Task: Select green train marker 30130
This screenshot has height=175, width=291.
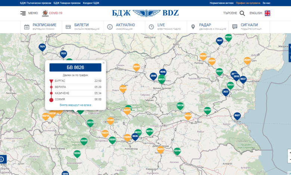Action: coord(180,106)
